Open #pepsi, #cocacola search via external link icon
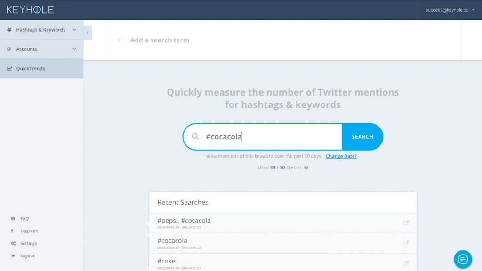Viewport: 482px width, 271px height. coord(405,223)
